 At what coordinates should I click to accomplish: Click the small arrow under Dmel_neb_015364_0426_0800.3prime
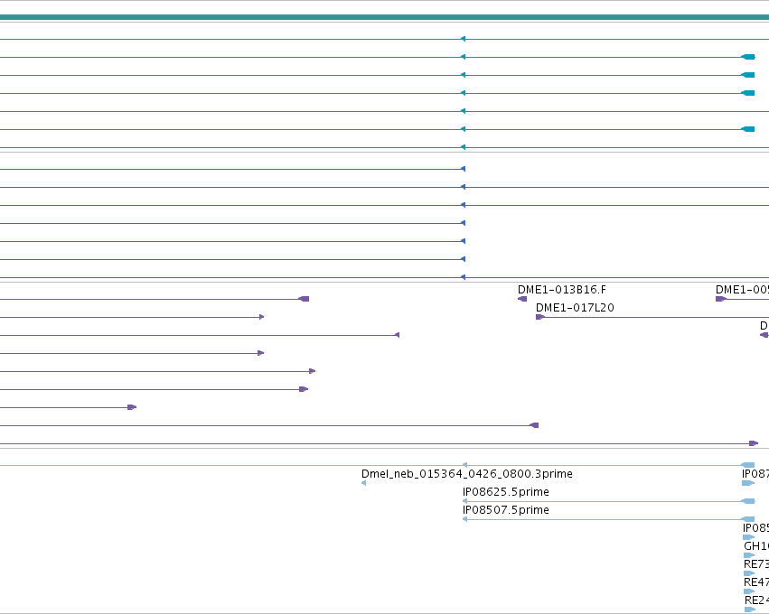tap(363, 483)
